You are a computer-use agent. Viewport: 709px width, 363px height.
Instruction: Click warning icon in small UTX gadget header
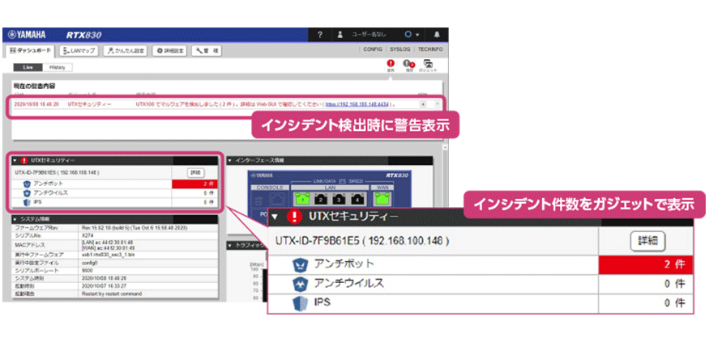pos(24,161)
